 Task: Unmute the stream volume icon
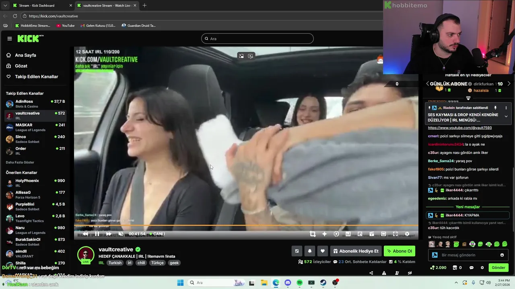point(121,234)
